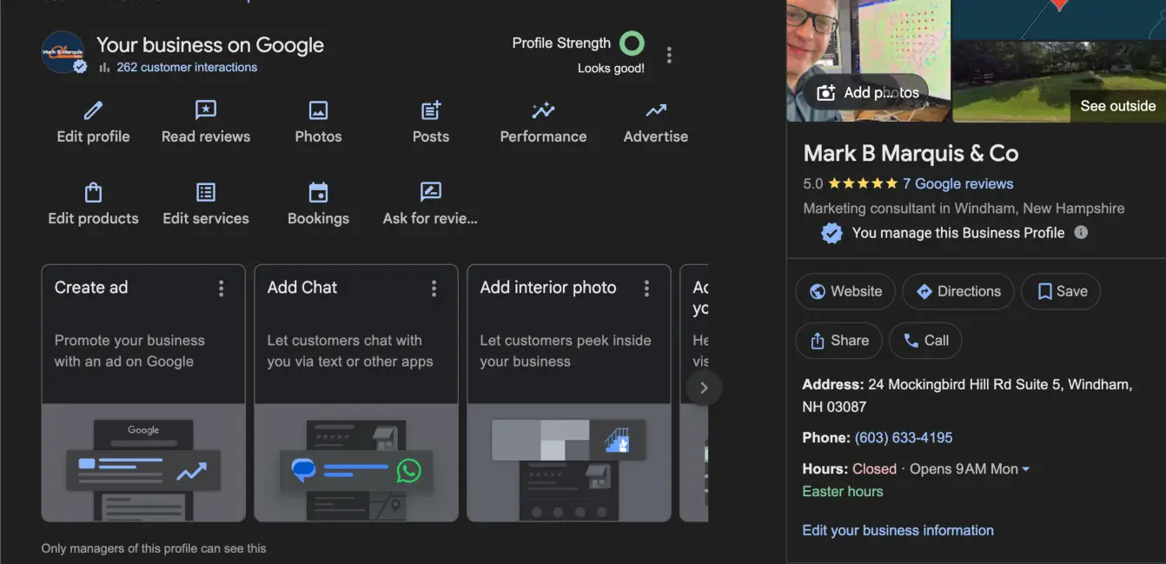Screen dimensions: 1166x564
Task: Click the Share button
Action: (x=838, y=341)
